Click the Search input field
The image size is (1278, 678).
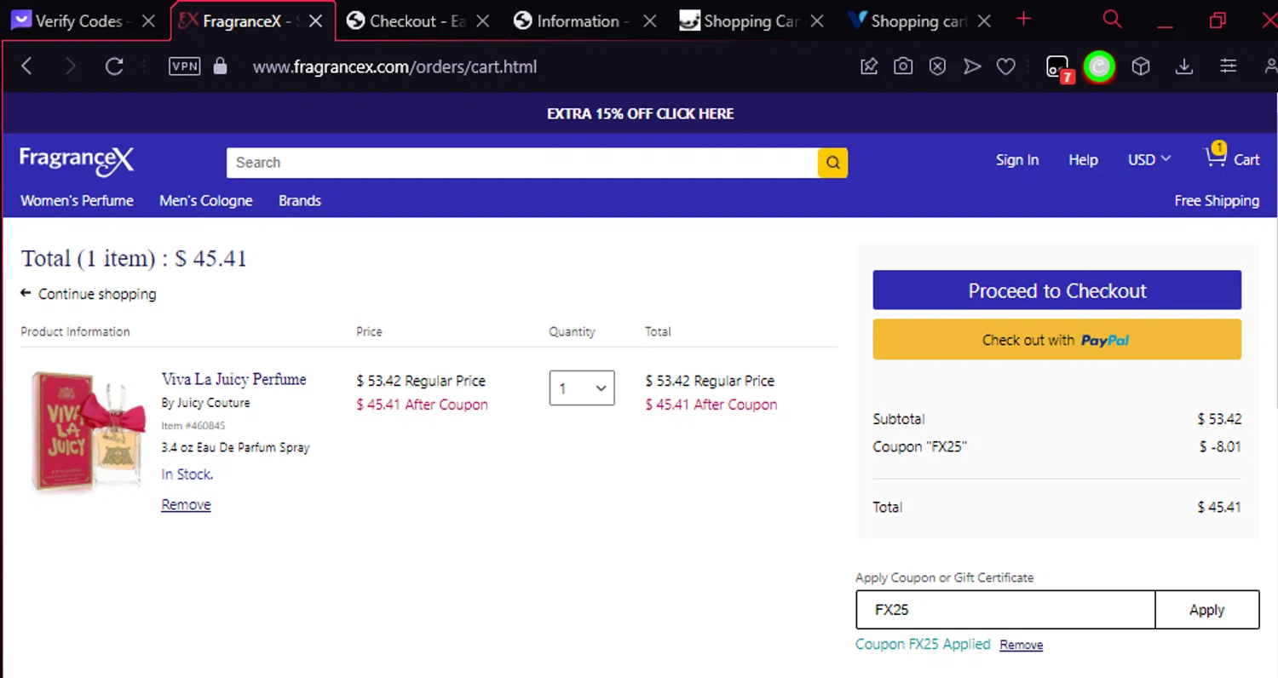coord(522,163)
